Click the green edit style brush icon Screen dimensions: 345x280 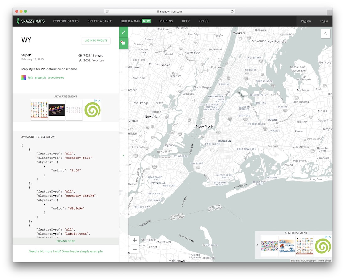pos(124,32)
